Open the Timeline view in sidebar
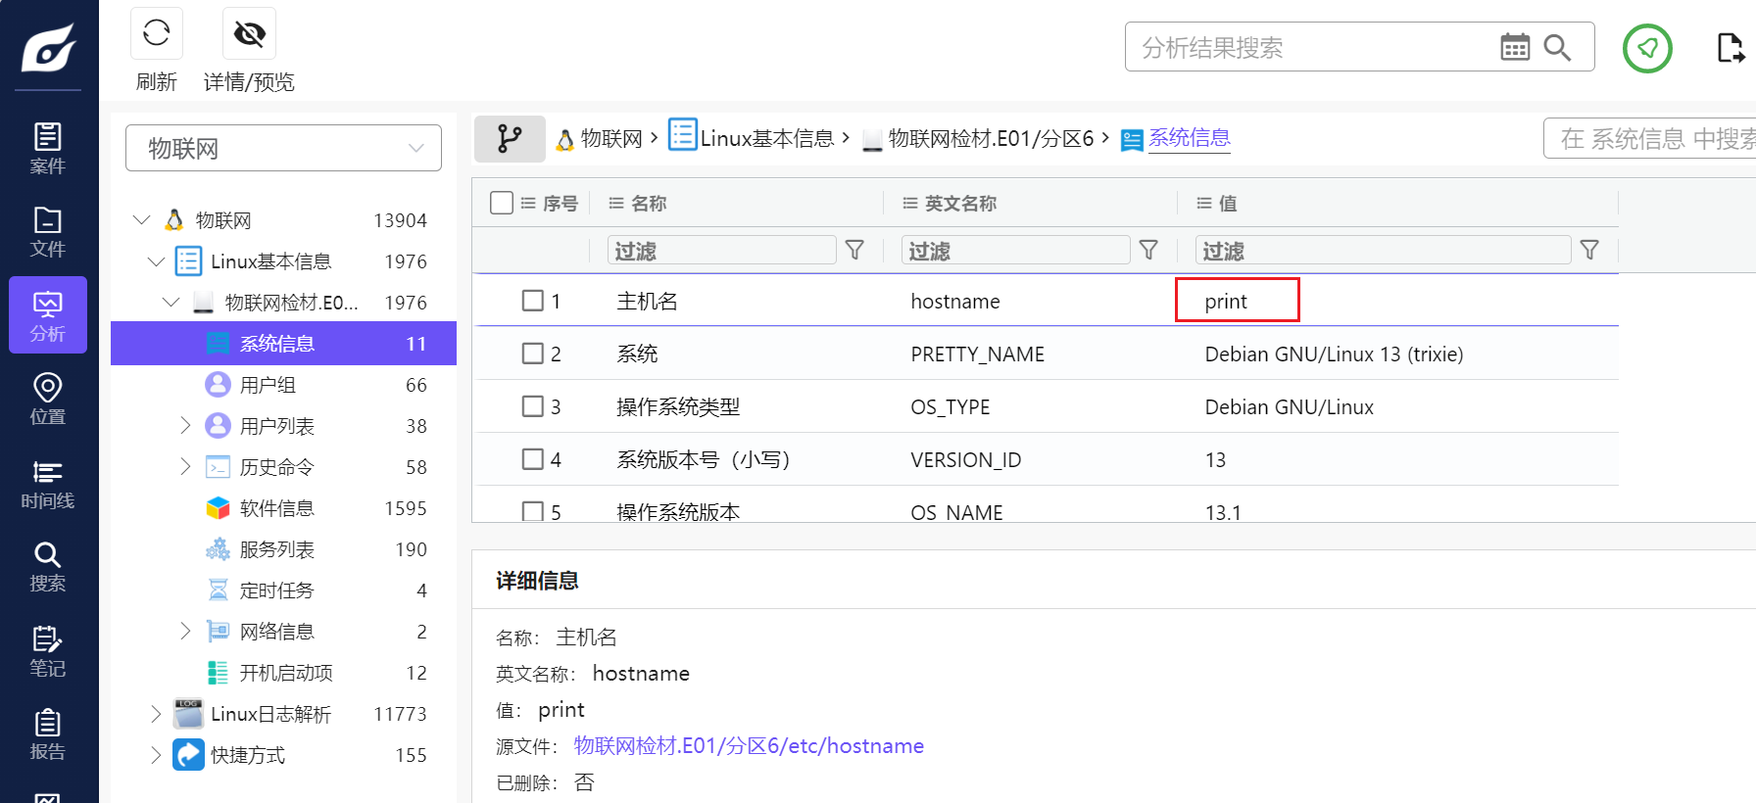The width and height of the screenshot is (1756, 803). tap(47, 484)
